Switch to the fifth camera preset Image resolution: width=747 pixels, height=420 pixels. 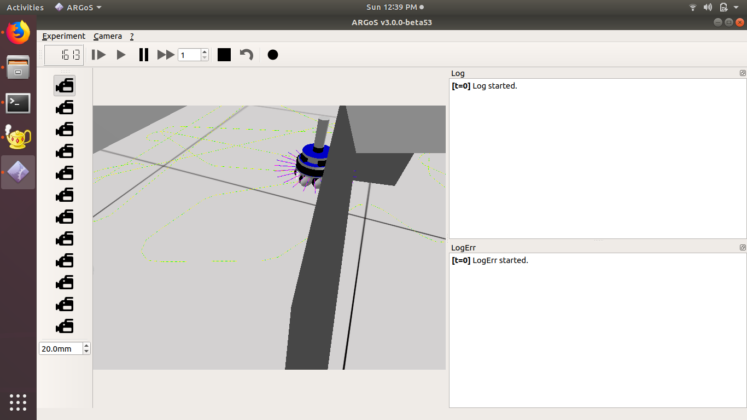click(x=65, y=173)
